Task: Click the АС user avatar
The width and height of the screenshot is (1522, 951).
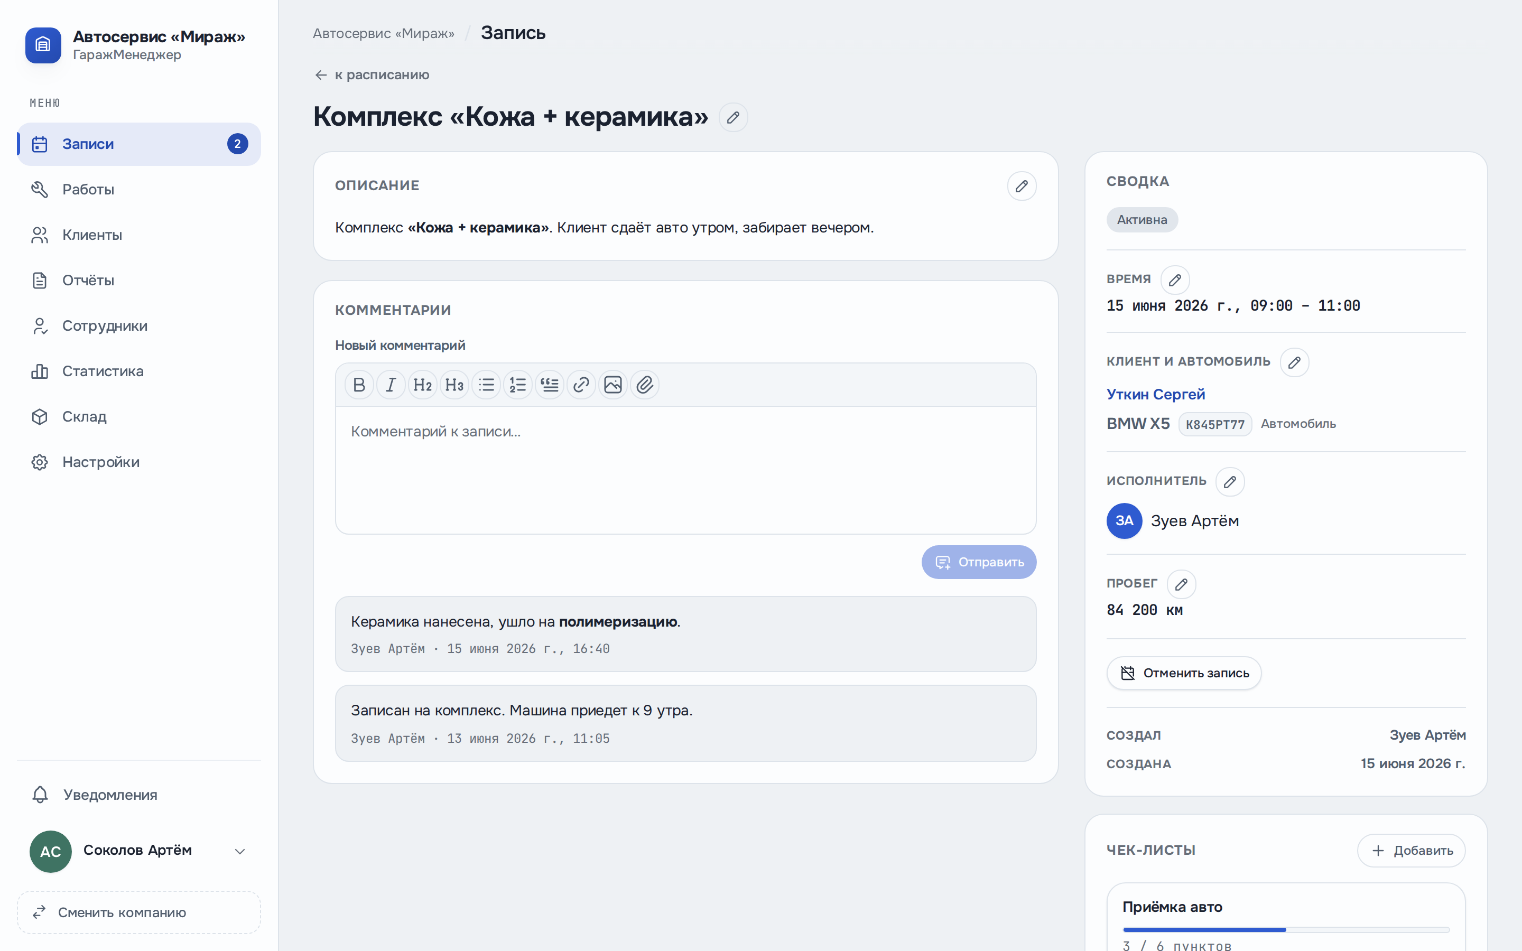Action: pyautogui.click(x=50, y=851)
